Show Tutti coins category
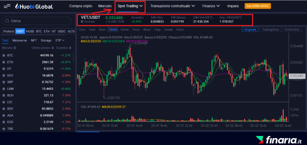The width and height of the screenshot is (307, 145). coord(5,41)
